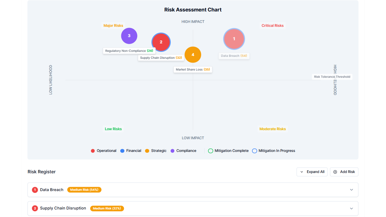Click the purple Regulatory Non-Compliance bubble 3
386x217 pixels.
129,36
